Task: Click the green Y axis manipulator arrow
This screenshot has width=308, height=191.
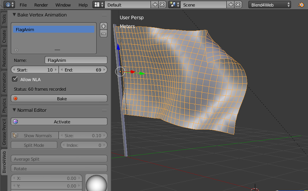Action: click(142, 73)
